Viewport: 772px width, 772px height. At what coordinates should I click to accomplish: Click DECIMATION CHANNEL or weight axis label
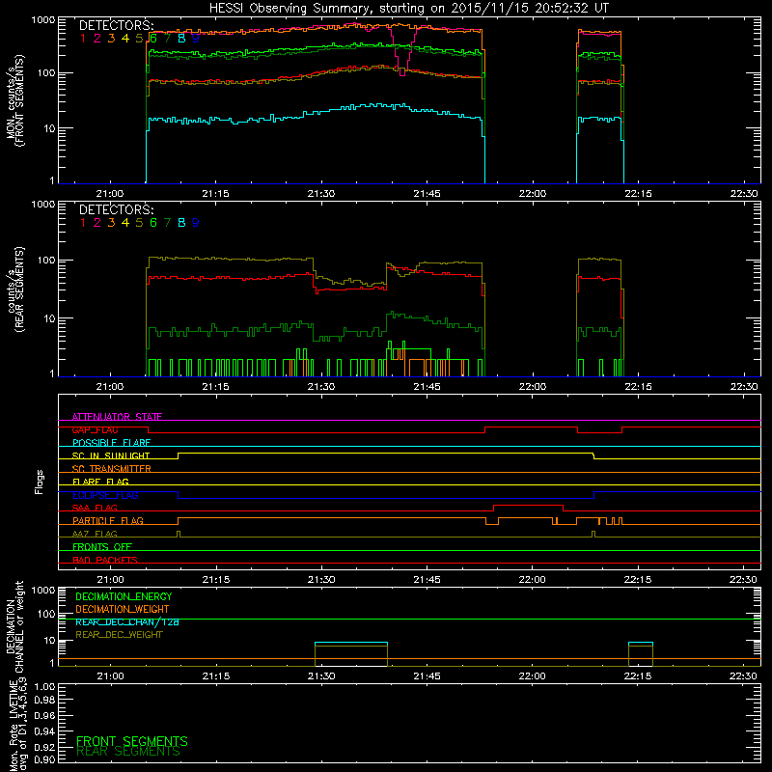click(14, 626)
